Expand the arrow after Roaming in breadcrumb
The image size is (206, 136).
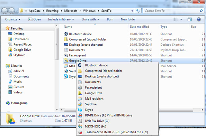pos(61,11)
